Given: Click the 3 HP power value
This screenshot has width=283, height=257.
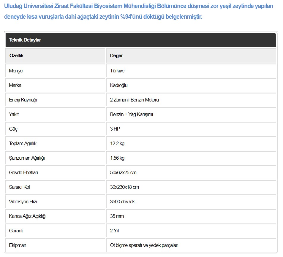Looking at the screenshot, I should pos(115,129).
